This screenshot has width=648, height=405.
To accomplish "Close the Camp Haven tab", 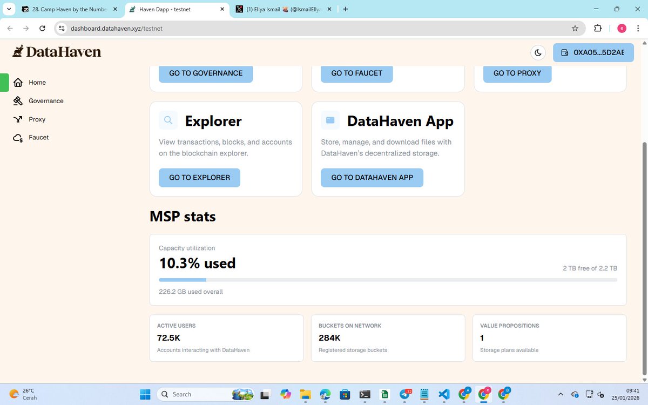I will pos(114,9).
